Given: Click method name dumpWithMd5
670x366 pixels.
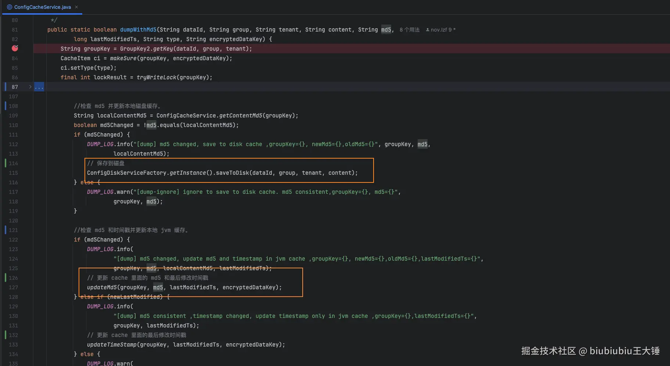Looking at the screenshot, I should tap(138, 30).
